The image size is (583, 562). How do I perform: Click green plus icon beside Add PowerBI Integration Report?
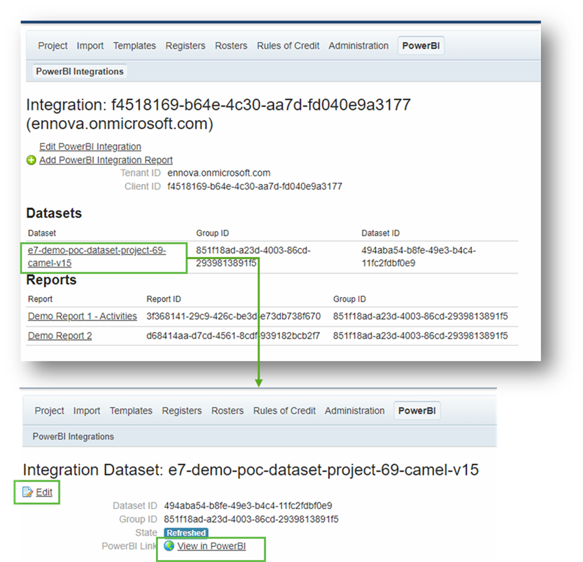(31, 160)
